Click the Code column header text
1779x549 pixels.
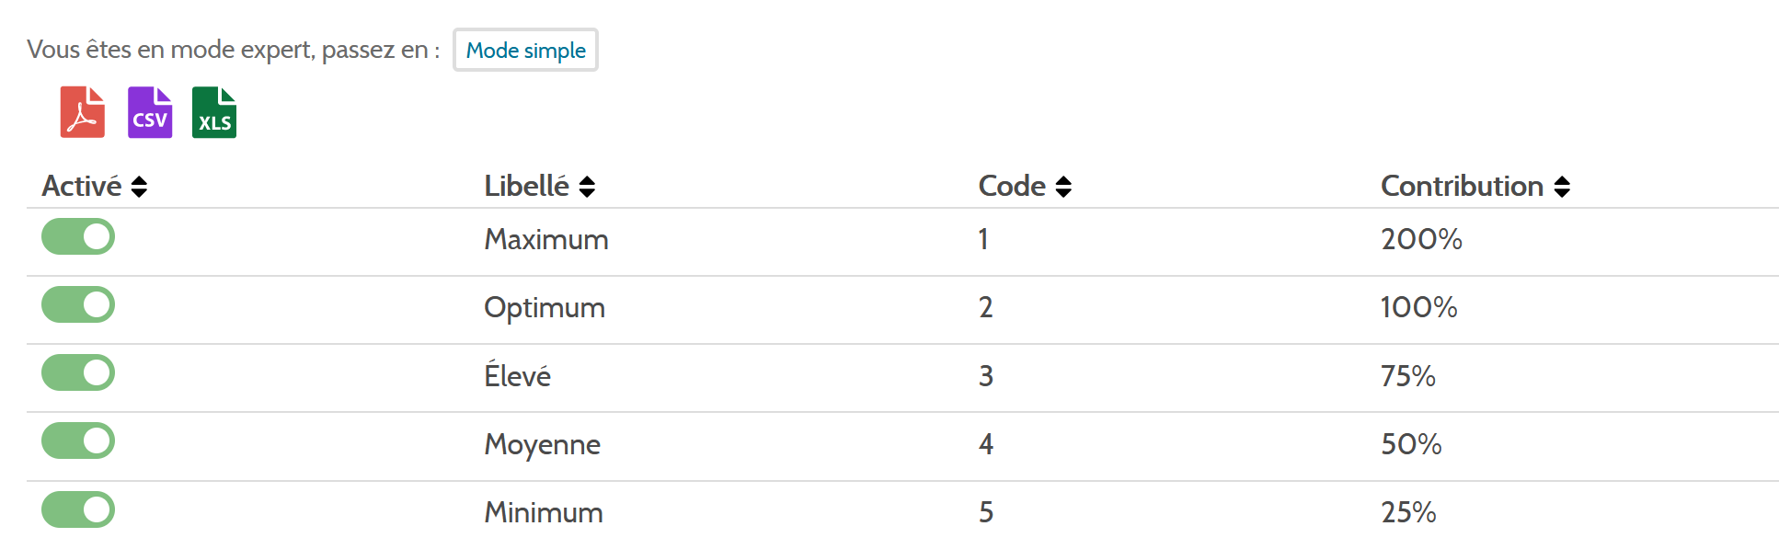tap(1012, 186)
